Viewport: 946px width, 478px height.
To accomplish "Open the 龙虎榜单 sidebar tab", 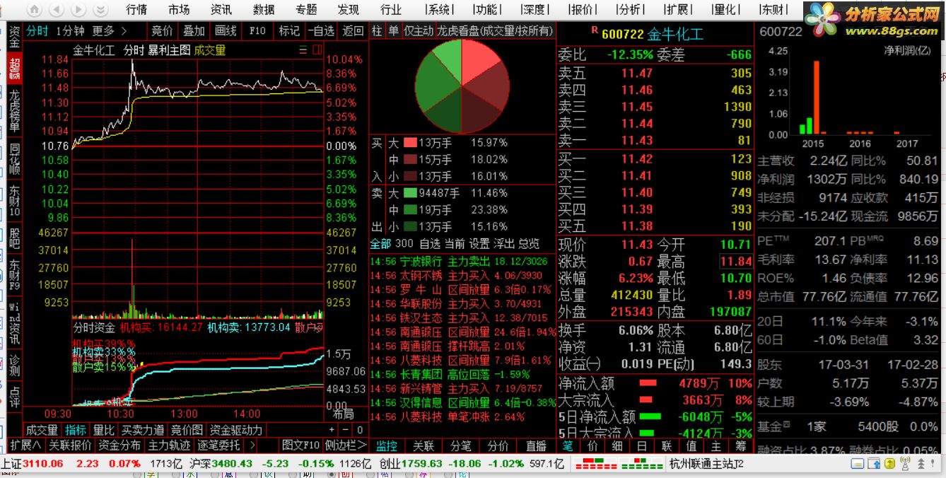I will 14,110.
